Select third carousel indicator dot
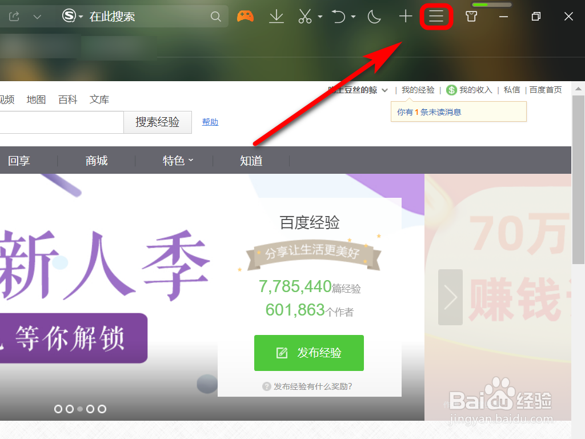 [80, 409]
